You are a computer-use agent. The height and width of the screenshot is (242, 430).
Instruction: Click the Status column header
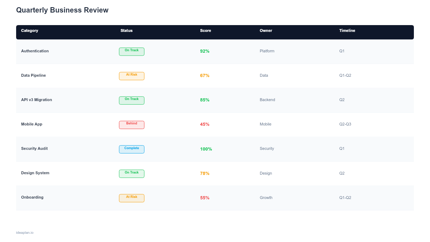pyautogui.click(x=126, y=31)
